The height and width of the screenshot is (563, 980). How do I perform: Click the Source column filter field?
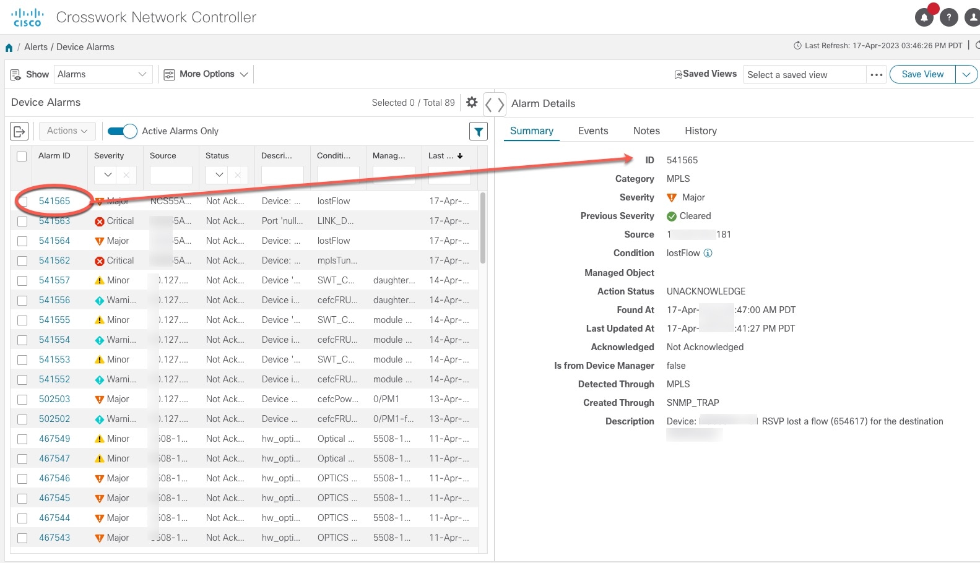point(171,175)
